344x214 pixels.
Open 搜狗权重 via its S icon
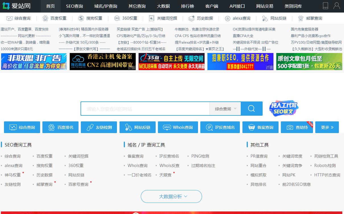(x=81, y=19)
